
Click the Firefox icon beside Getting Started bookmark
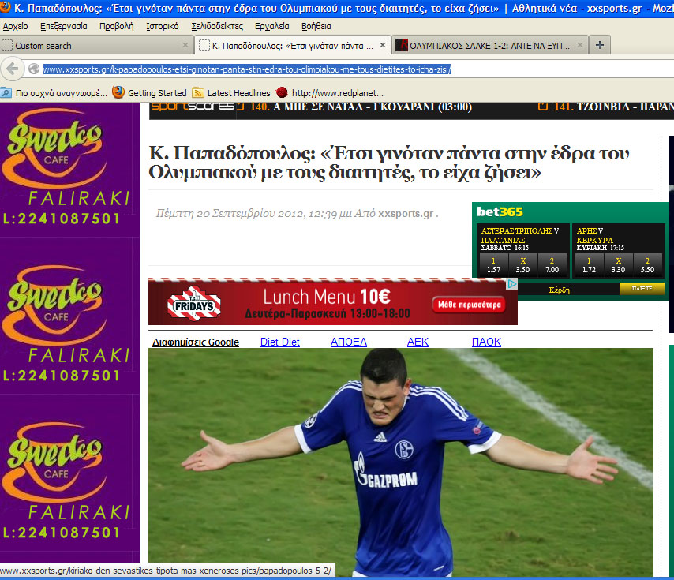click(x=118, y=92)
